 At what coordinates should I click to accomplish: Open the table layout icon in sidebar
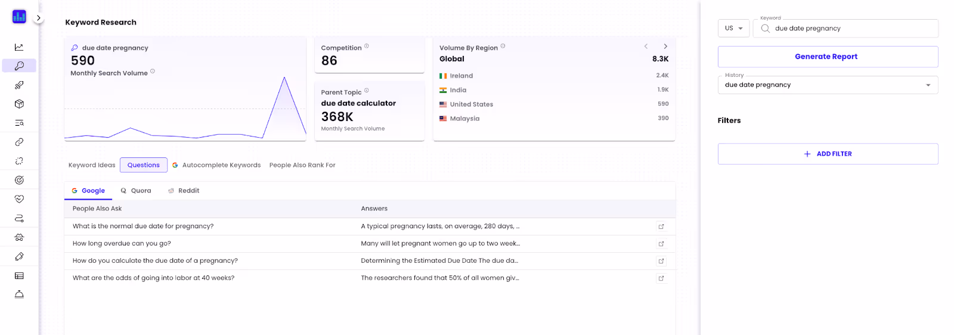19,275
